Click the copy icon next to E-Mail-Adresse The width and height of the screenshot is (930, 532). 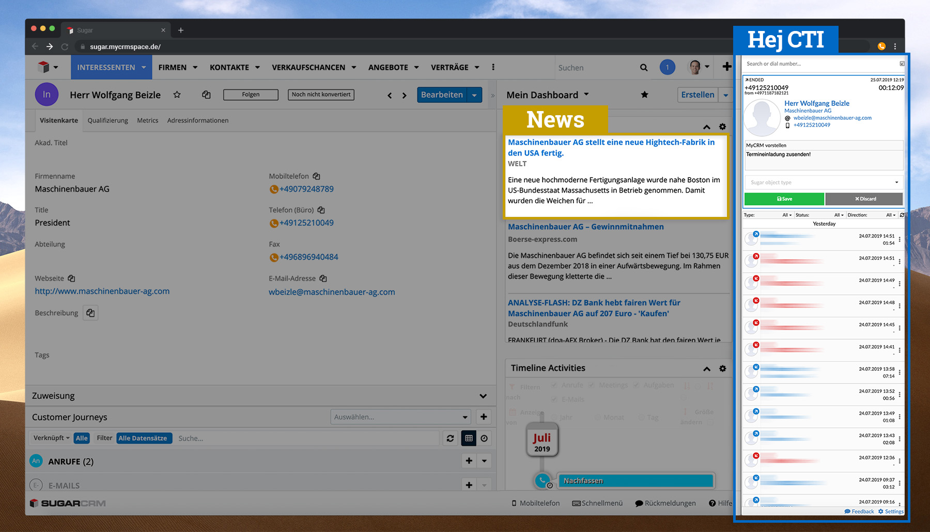(323, 278)
